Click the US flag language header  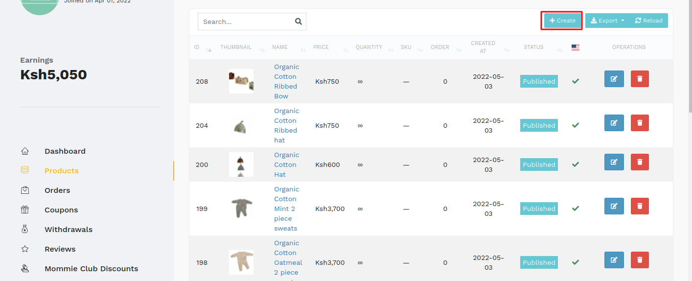[x=576, y=47]
